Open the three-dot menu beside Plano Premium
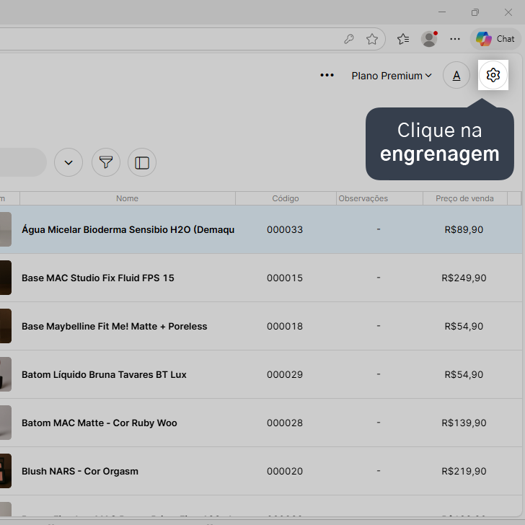Viewport: 525px width, 525px height. pos(327,75)
